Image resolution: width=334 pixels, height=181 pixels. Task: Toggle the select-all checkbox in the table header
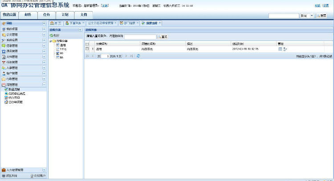[87, 43]
